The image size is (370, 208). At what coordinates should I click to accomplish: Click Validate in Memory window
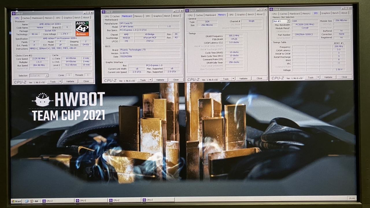[243, 79]
